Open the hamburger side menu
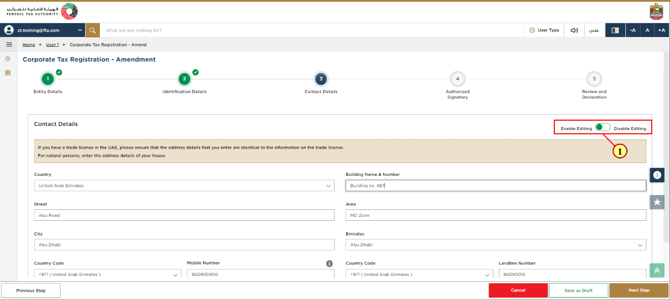The height and width of the screenshot is (300, 670). click(8, 44)
